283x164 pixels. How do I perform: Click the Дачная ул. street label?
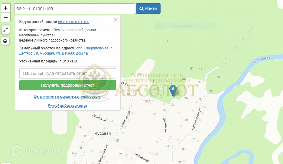(165, 125)
